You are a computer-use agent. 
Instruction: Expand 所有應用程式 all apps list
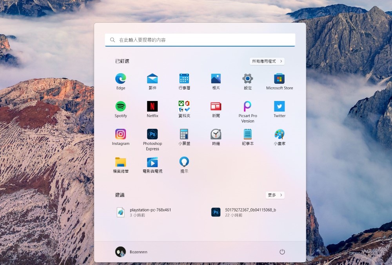click(x=267, y=61)
